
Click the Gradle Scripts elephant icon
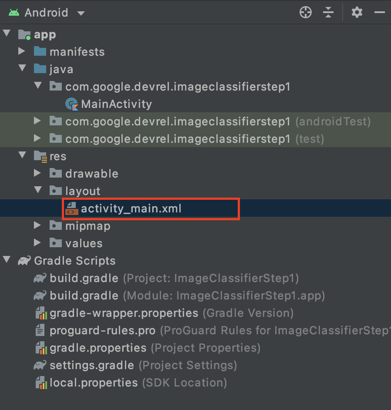coord(24,261)
